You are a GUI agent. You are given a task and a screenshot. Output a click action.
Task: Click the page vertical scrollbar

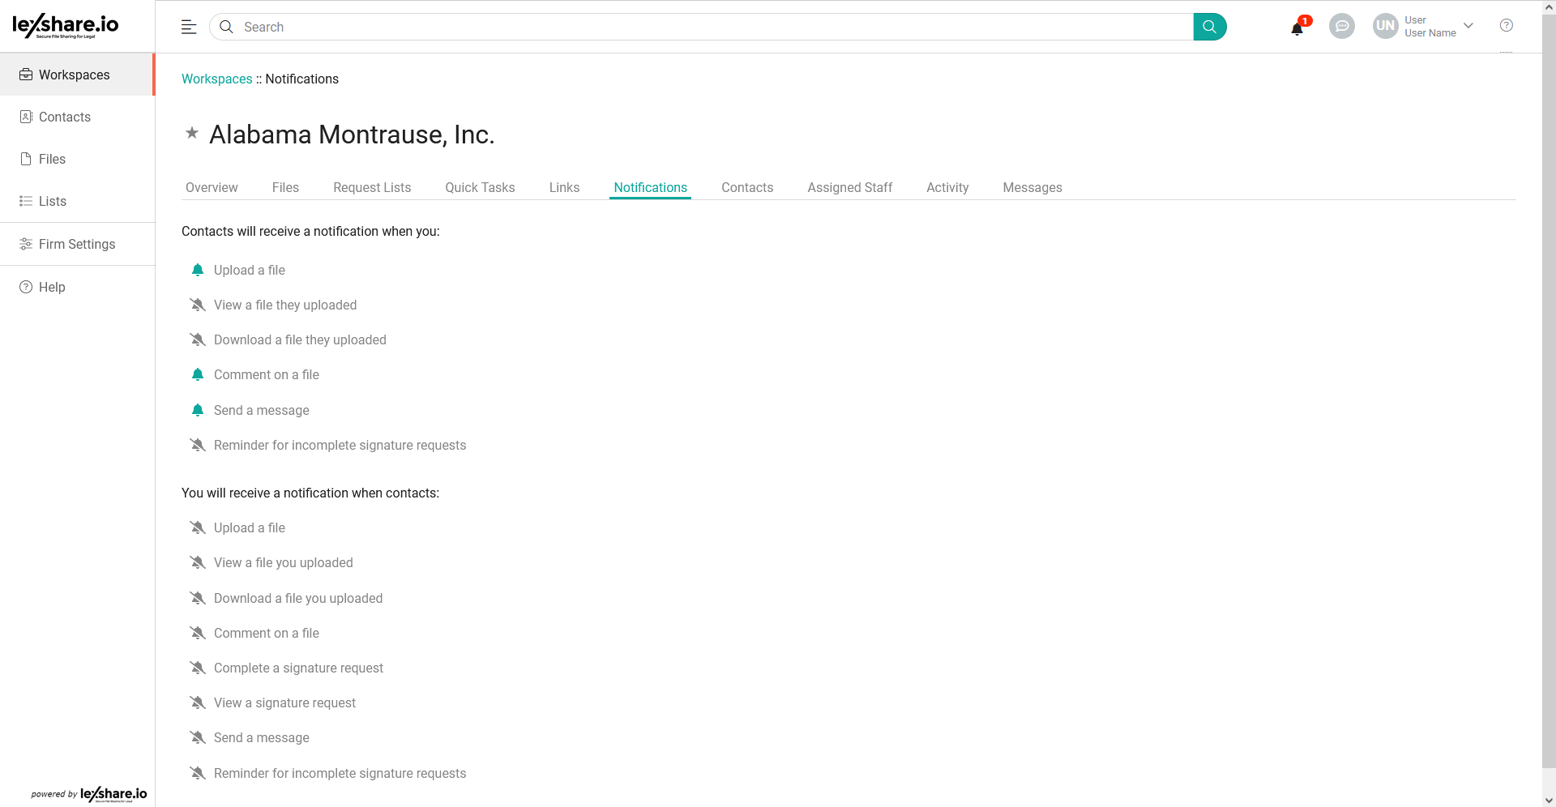pos(1549,389)
